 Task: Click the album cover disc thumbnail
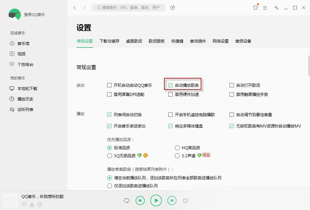pyautogui.click(x=10, y=200)
